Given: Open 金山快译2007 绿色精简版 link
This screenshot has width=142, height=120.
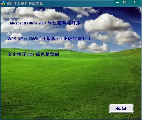Looking at the screenshot, I should [x=33, y=54].
